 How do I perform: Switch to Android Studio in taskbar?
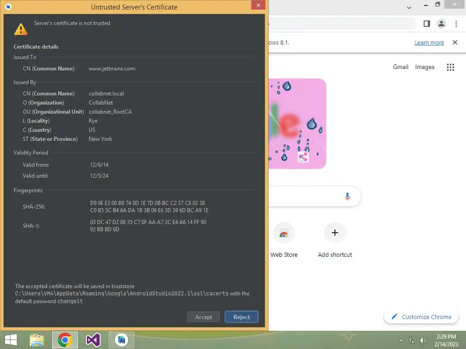click(x=121, y=340)
